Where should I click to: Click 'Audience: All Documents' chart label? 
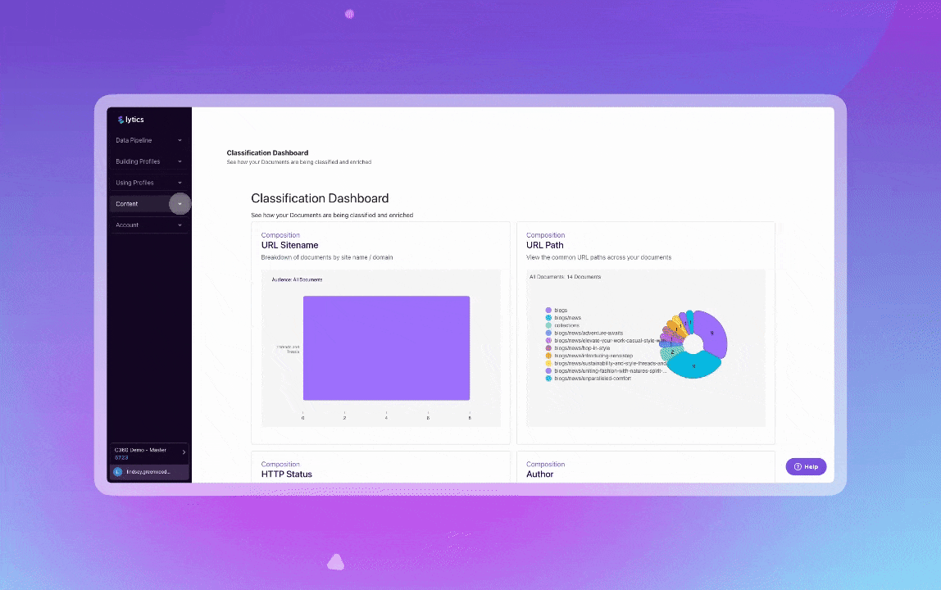coord(297,279)
